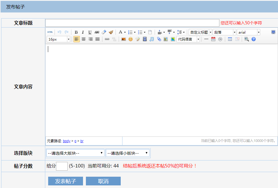Click the delete table icon
Viewport: 278px width, 188px height.
point(237,39)
